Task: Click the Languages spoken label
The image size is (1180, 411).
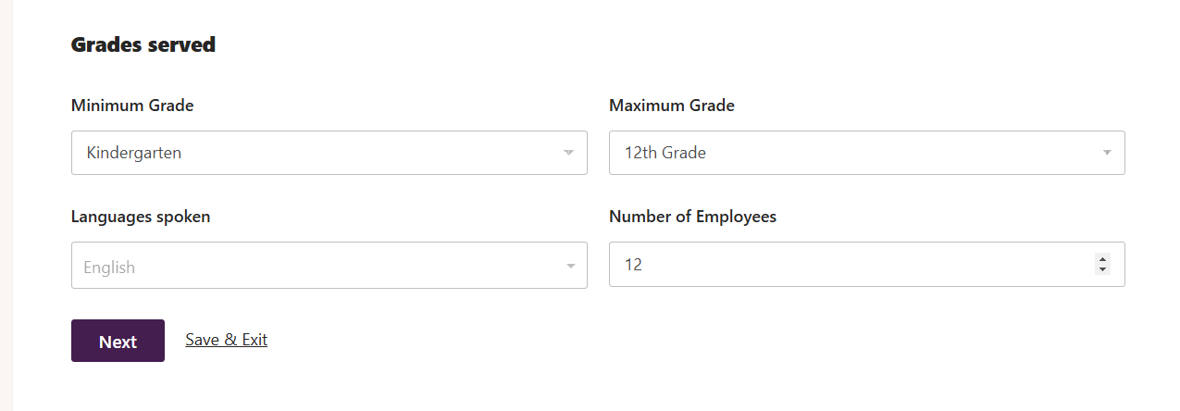Action: tap(141, 217)
